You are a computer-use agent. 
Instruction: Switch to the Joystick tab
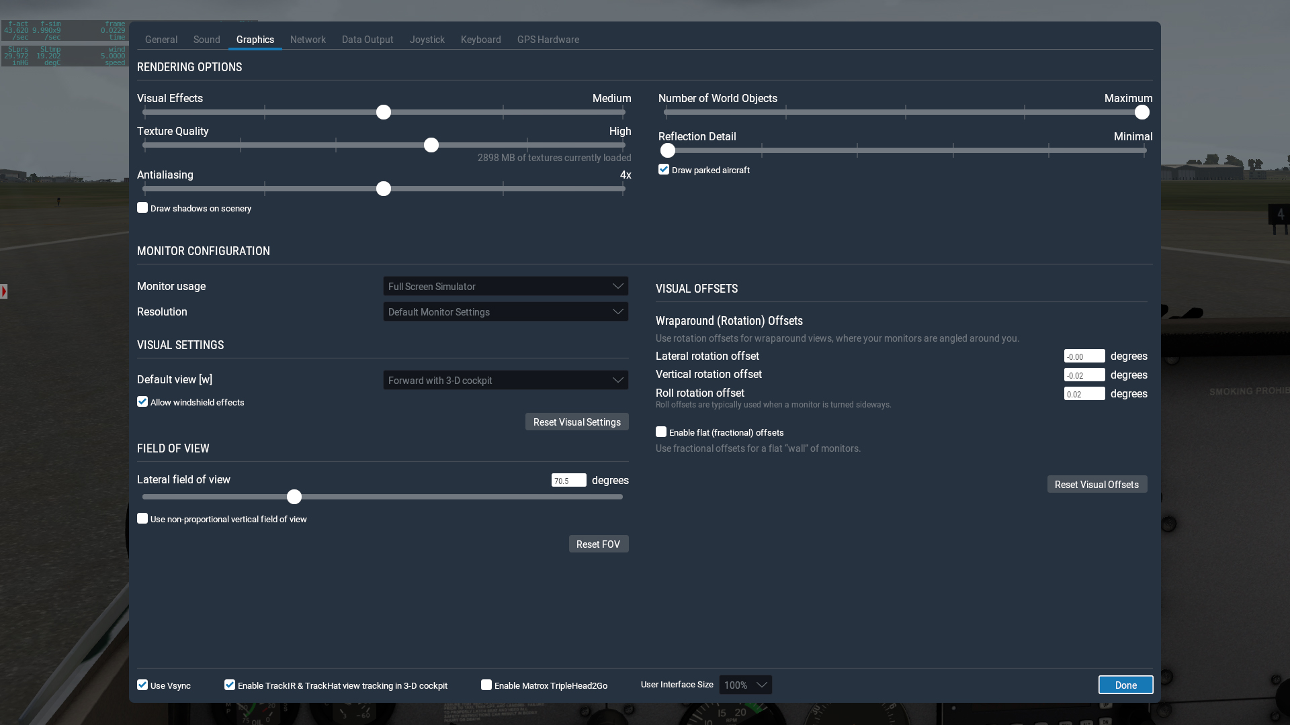427,40
